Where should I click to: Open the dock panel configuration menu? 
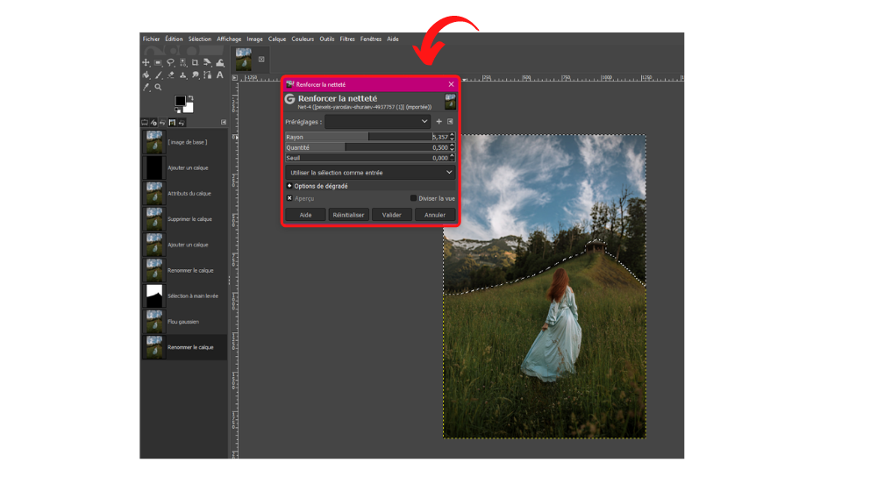point(224,123)
